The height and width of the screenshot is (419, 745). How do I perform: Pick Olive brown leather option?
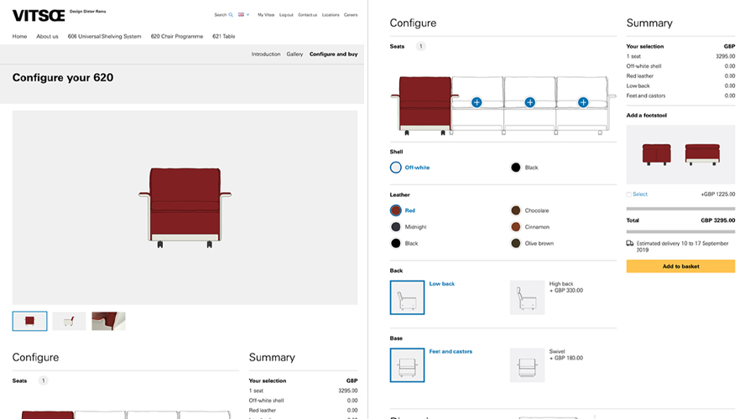click(532, 243)
